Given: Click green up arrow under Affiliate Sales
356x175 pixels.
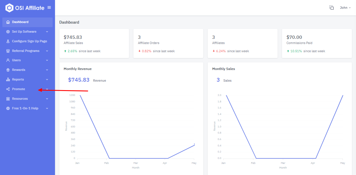Looking at the screenshot, I should pos(65,51).
